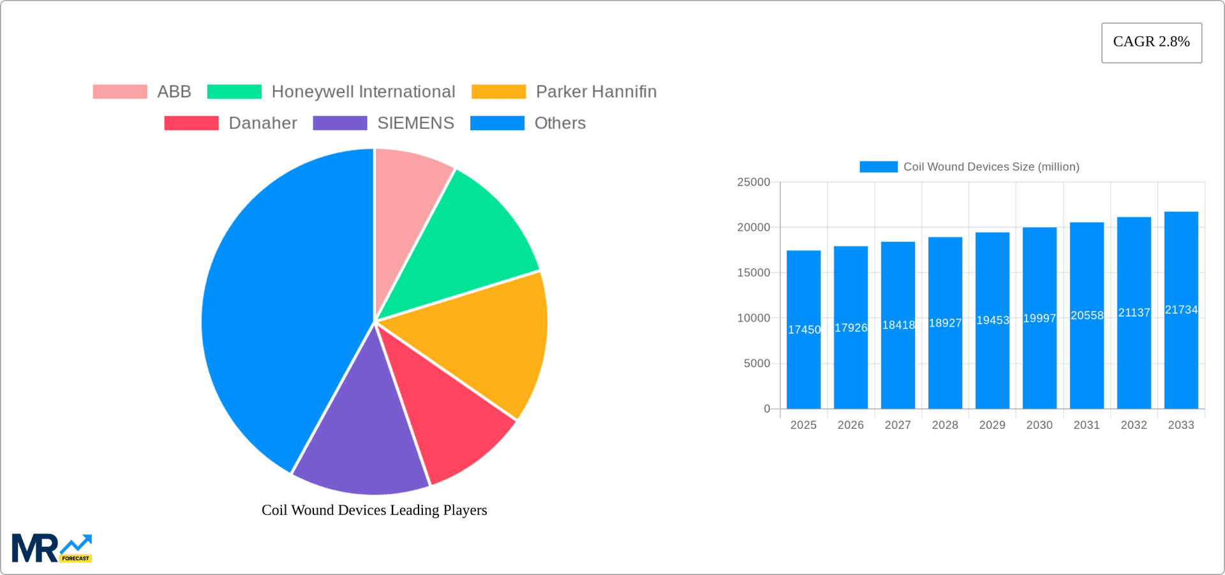Image resolution: width=1225 pixels, height=575 pixels.
Task: Click the Others legend marker
Action: [498, 123]
